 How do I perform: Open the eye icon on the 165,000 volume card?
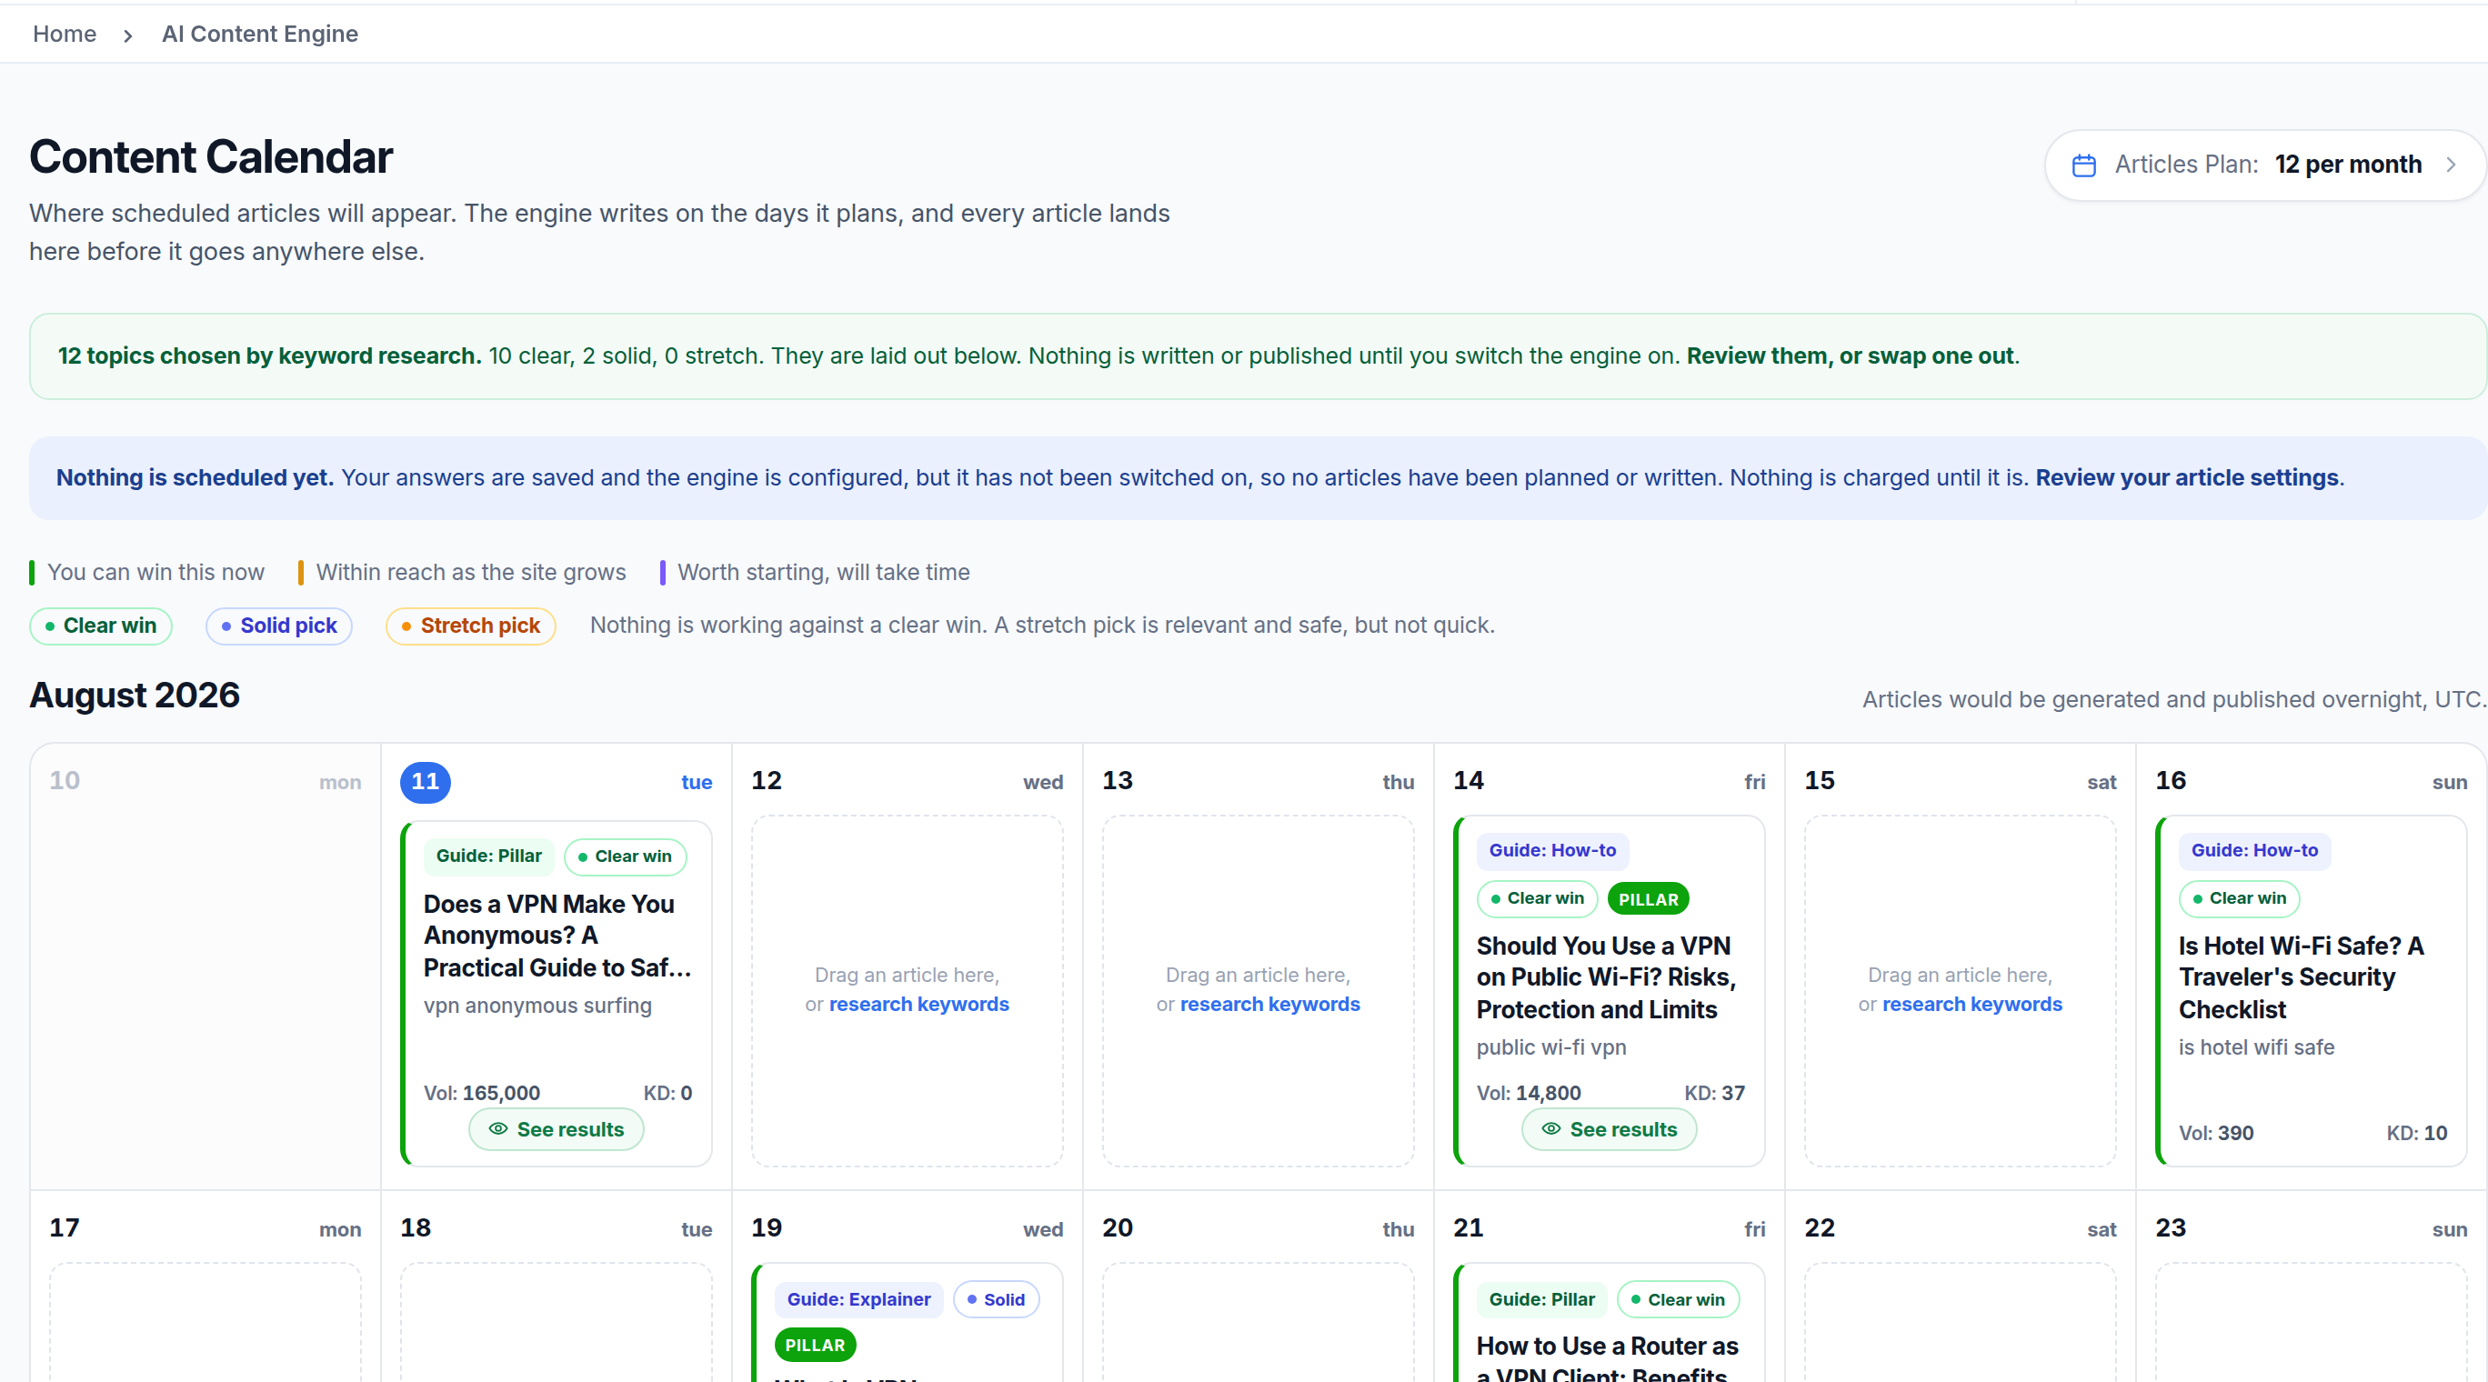[x=498, y=1129]
